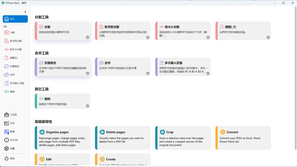Click the 退出 power icon to exit
Image resolution: width=297 pixels, height=167 pixels.
point(11,158)
